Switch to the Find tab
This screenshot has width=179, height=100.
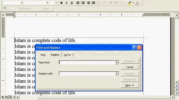43,55
